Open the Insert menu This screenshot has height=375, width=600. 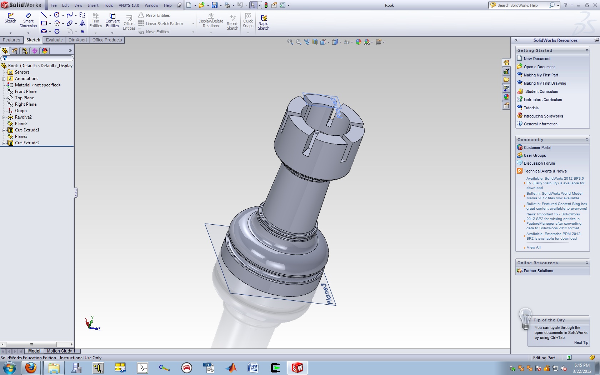[93, 5]
